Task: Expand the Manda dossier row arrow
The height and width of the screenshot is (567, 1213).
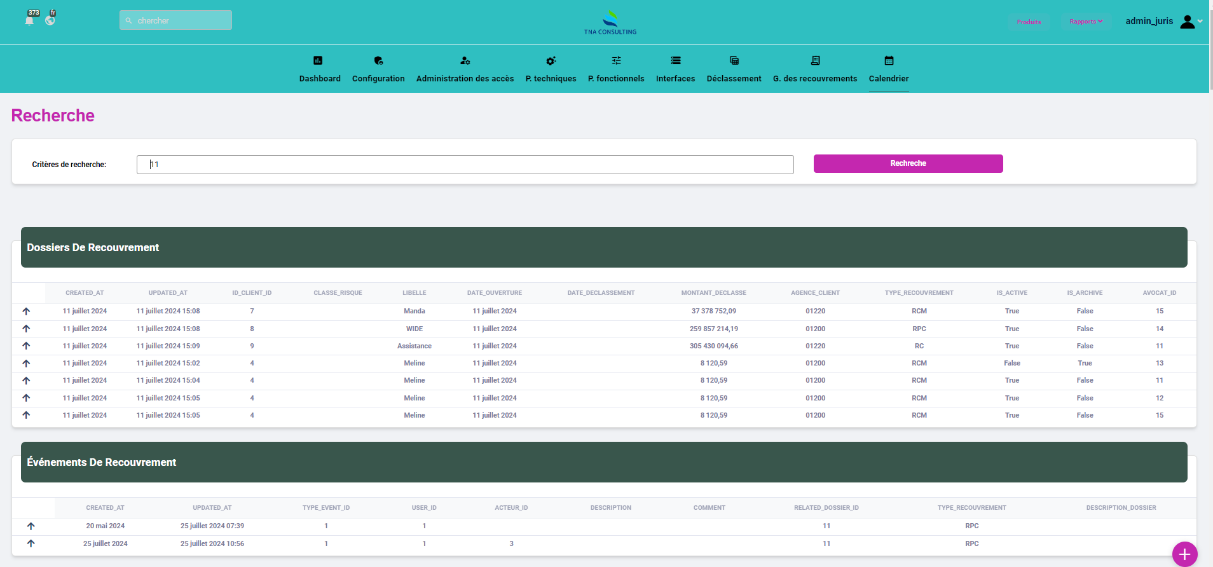Action: point(26,311)
